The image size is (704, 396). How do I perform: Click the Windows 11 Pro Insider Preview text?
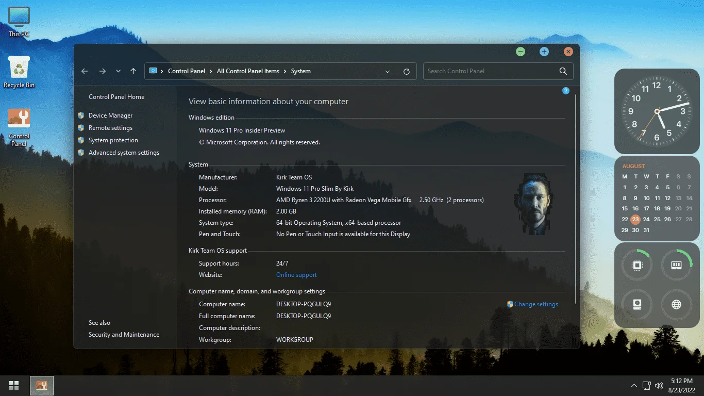[242, 130]
